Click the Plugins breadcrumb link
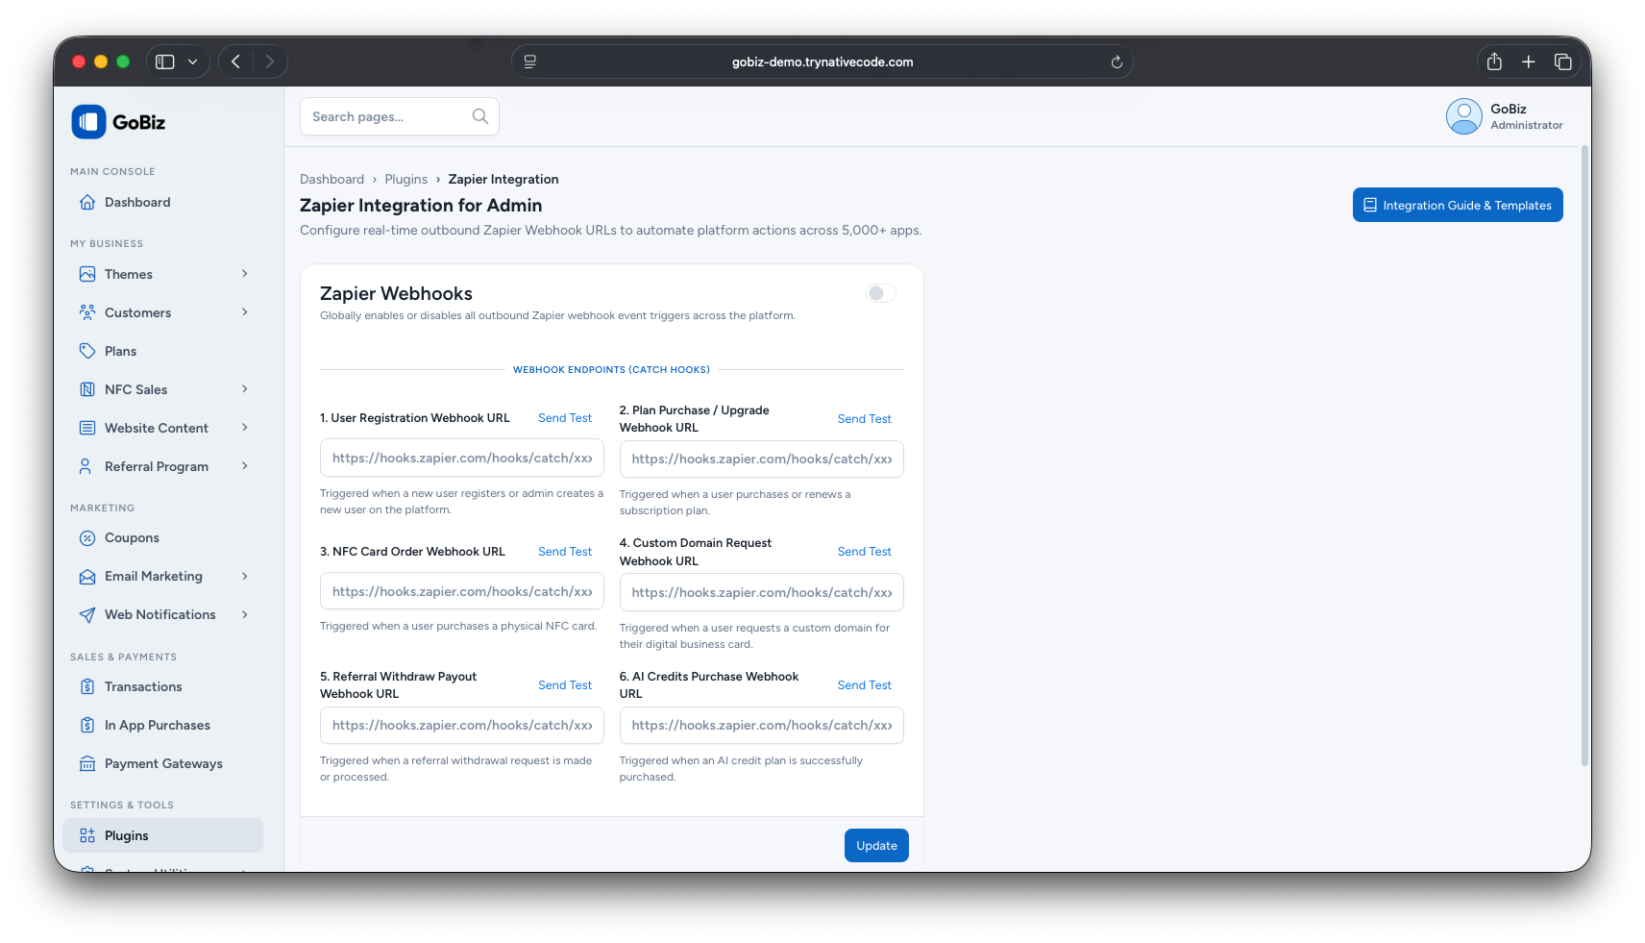 405,179
